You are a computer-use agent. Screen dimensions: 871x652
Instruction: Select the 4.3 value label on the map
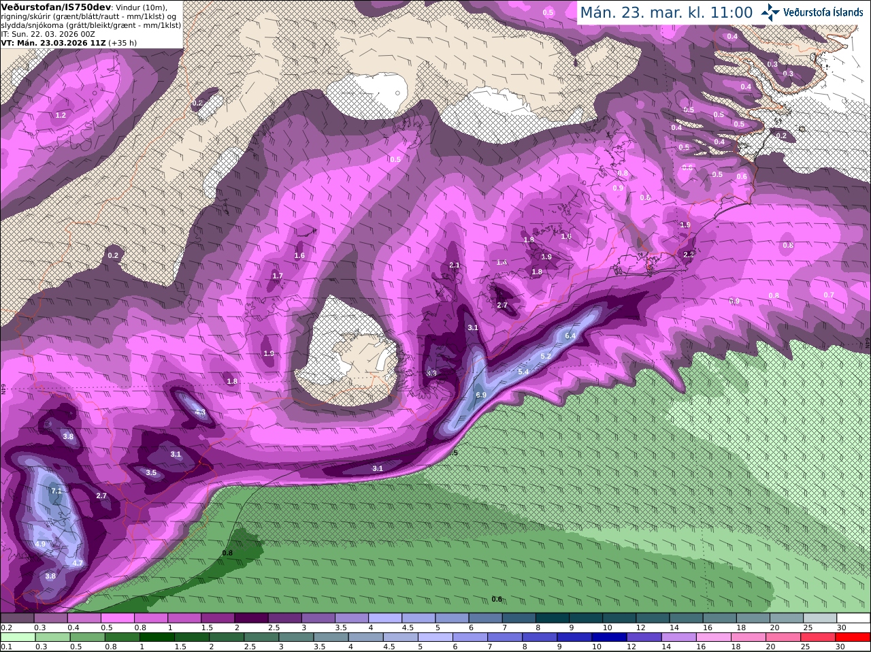(200, 412)
